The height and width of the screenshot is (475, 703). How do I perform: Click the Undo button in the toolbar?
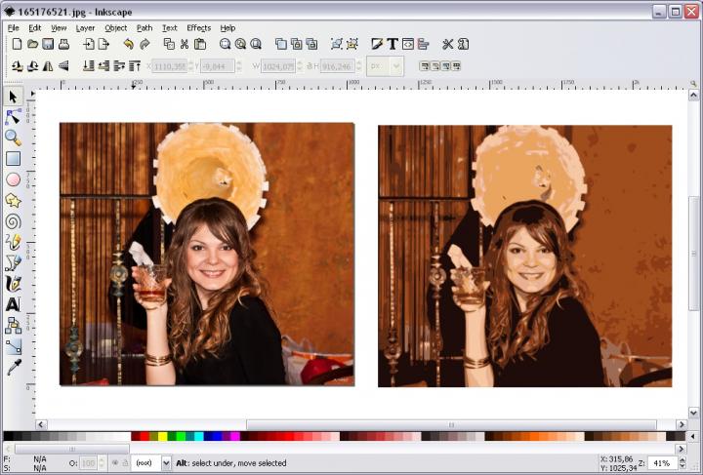128,45
